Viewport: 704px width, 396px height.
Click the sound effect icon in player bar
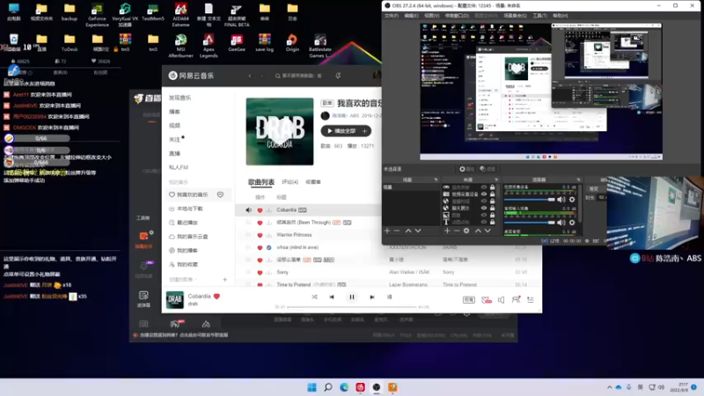(x=487, y=299)
